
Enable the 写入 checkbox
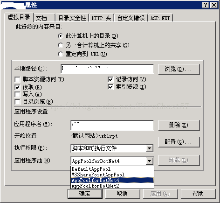pyautogui.click(x=17, y=94)
